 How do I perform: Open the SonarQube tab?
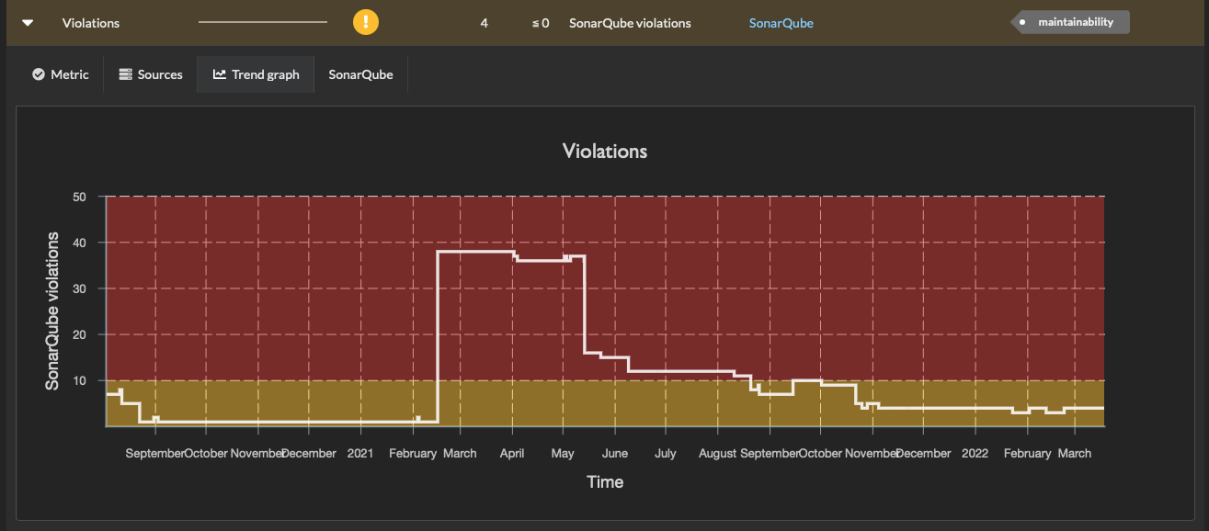[360, 74]
